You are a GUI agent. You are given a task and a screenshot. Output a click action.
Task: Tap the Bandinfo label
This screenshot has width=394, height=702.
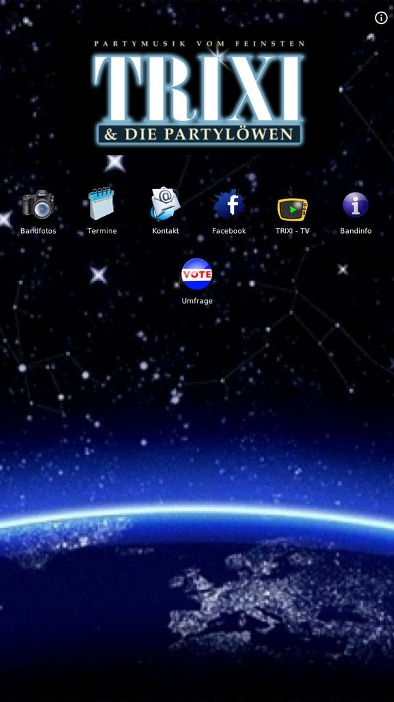pyautogui.click(x=356, y=231)
